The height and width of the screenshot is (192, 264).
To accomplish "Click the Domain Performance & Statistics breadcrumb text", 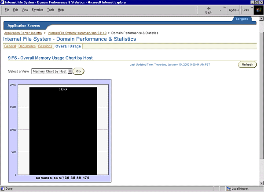I will pos(135,33).
